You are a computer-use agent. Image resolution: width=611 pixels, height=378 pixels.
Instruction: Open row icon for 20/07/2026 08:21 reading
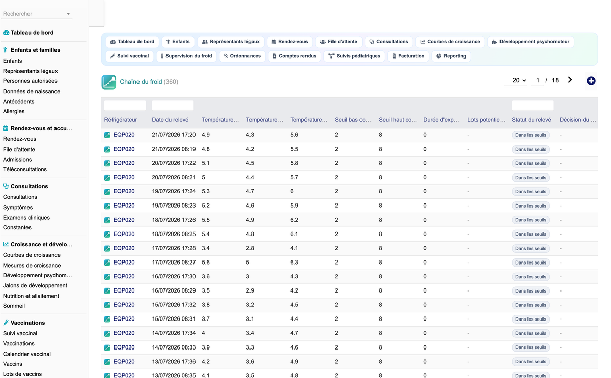point(107,178)
